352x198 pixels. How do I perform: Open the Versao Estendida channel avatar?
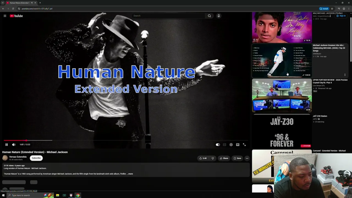[5, 158]
